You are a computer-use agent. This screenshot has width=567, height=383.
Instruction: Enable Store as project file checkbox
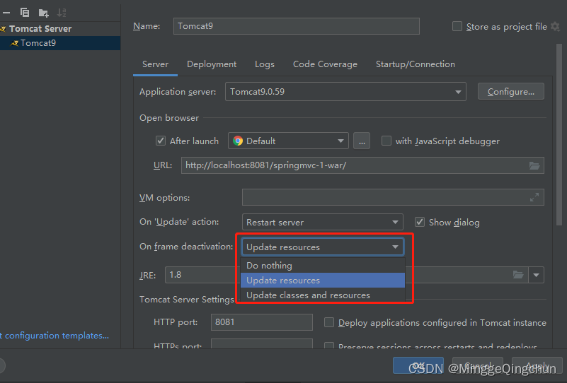click(x=457, y=26)
